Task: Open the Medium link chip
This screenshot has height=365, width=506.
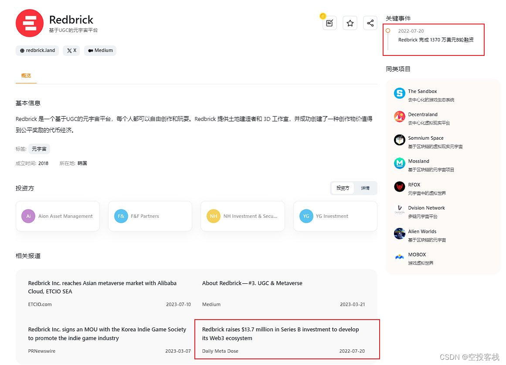Action: click(100, 51)
